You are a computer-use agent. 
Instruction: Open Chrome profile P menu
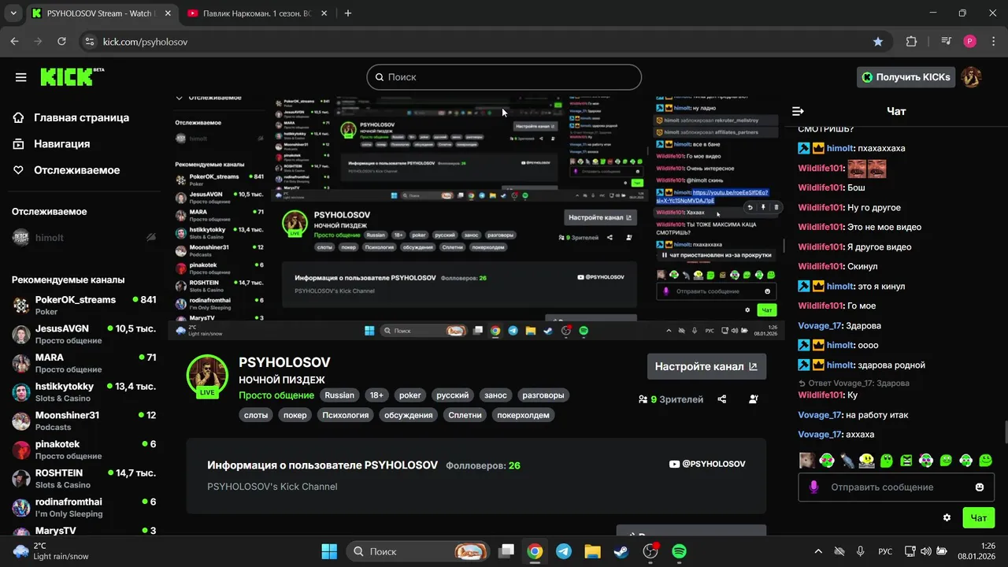969,42
